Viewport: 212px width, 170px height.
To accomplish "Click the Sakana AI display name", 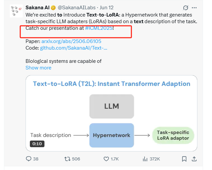I will pyautogui.click(x=37, y=8).
